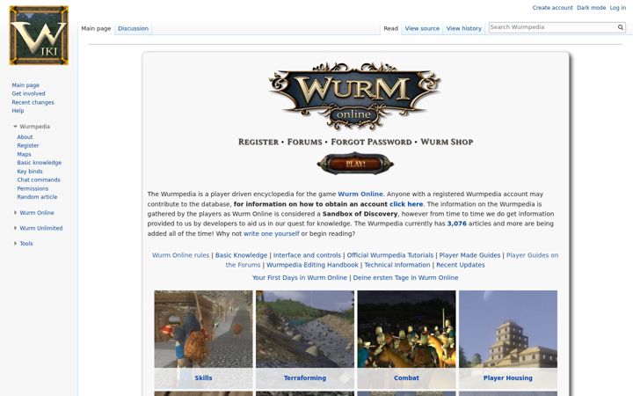Click the Player Housing caption link

coord(508,378)
